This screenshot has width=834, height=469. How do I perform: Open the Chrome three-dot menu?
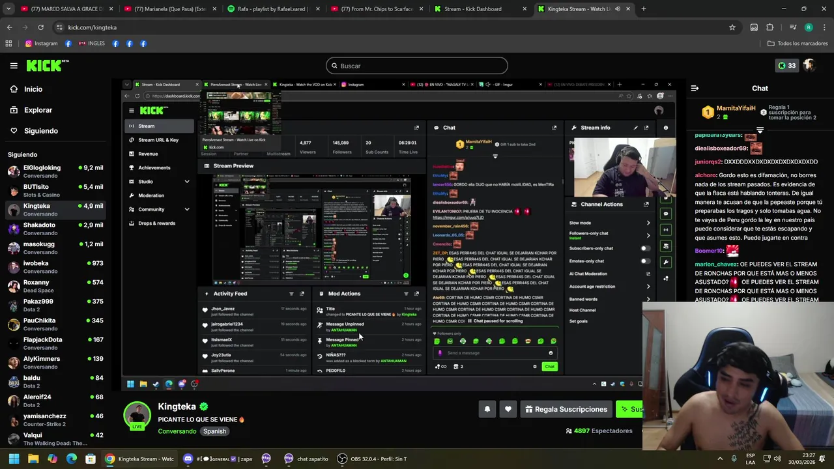[x=824, y=27]
